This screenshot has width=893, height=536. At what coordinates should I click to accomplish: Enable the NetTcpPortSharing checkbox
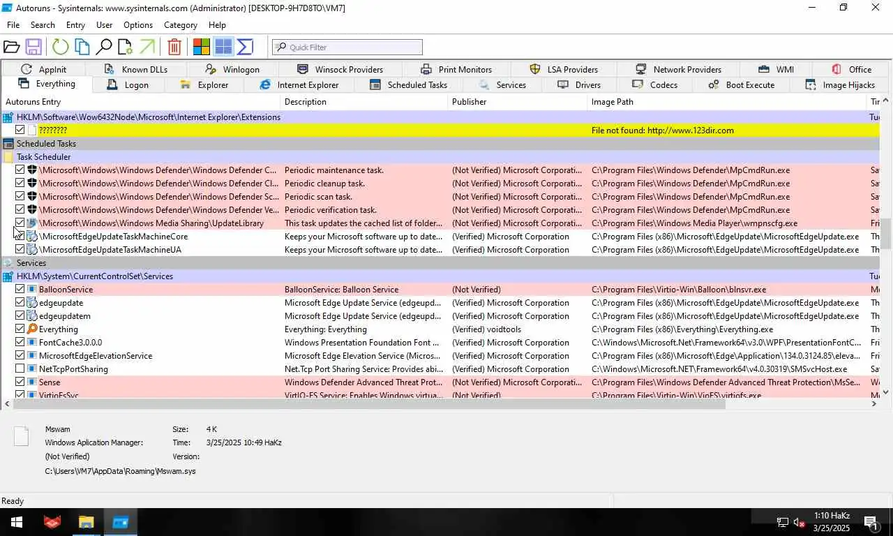(x=20, y=369)
